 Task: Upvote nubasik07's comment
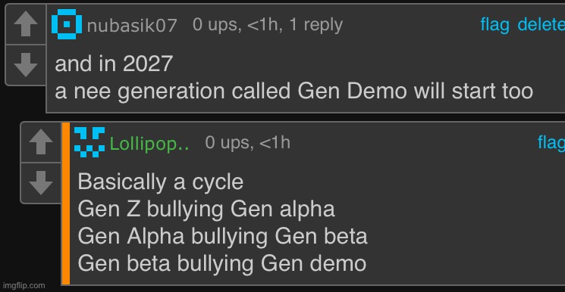(26, 24)
